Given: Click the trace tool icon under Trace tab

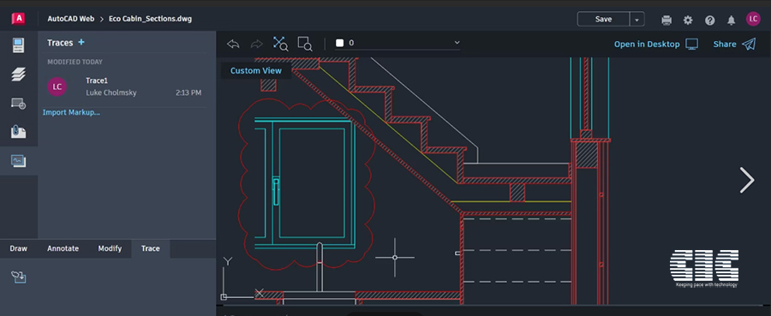Looking at the screenshot, I should click(19, 277).
